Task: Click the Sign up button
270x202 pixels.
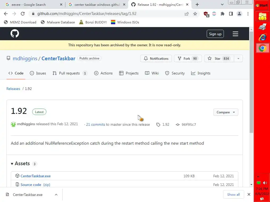Action: [x=215, y=34]
